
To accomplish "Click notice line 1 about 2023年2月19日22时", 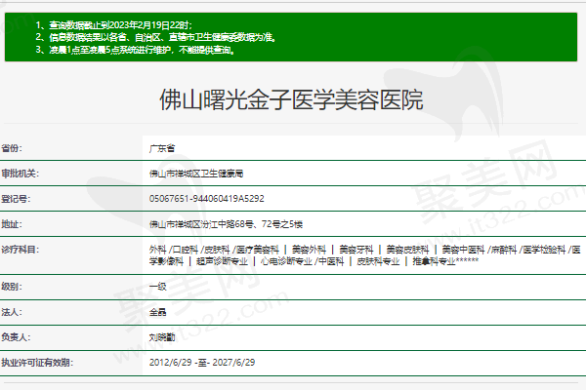I will click(x=114, y=25).
